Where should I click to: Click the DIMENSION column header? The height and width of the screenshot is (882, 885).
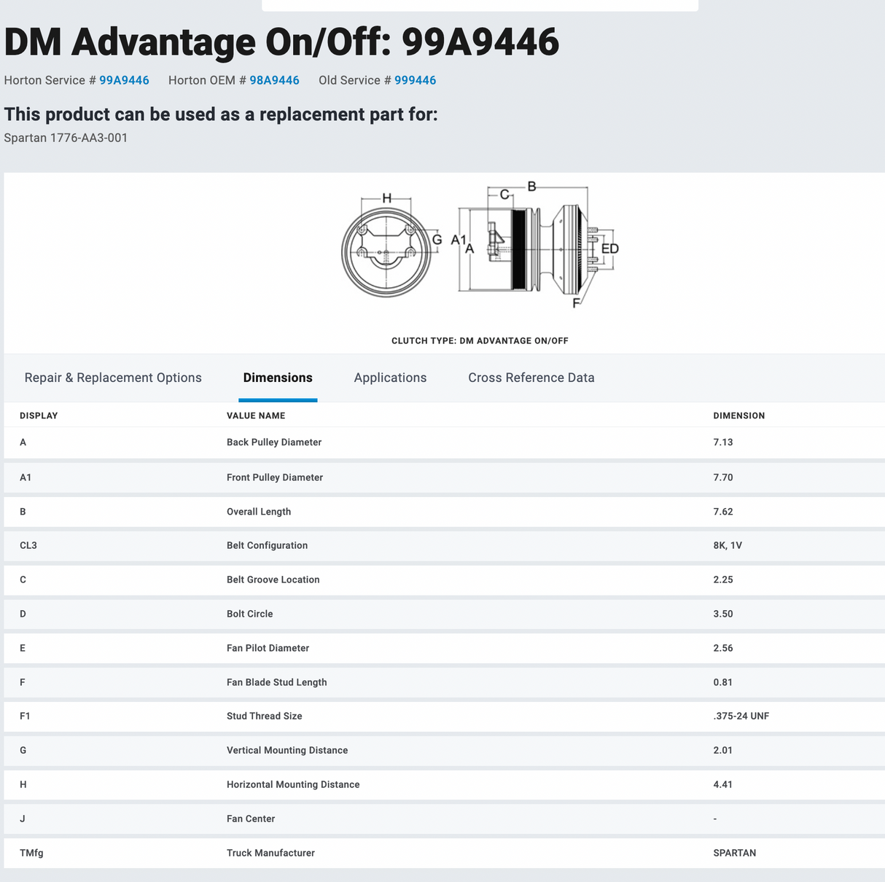[x=738, y=415]
